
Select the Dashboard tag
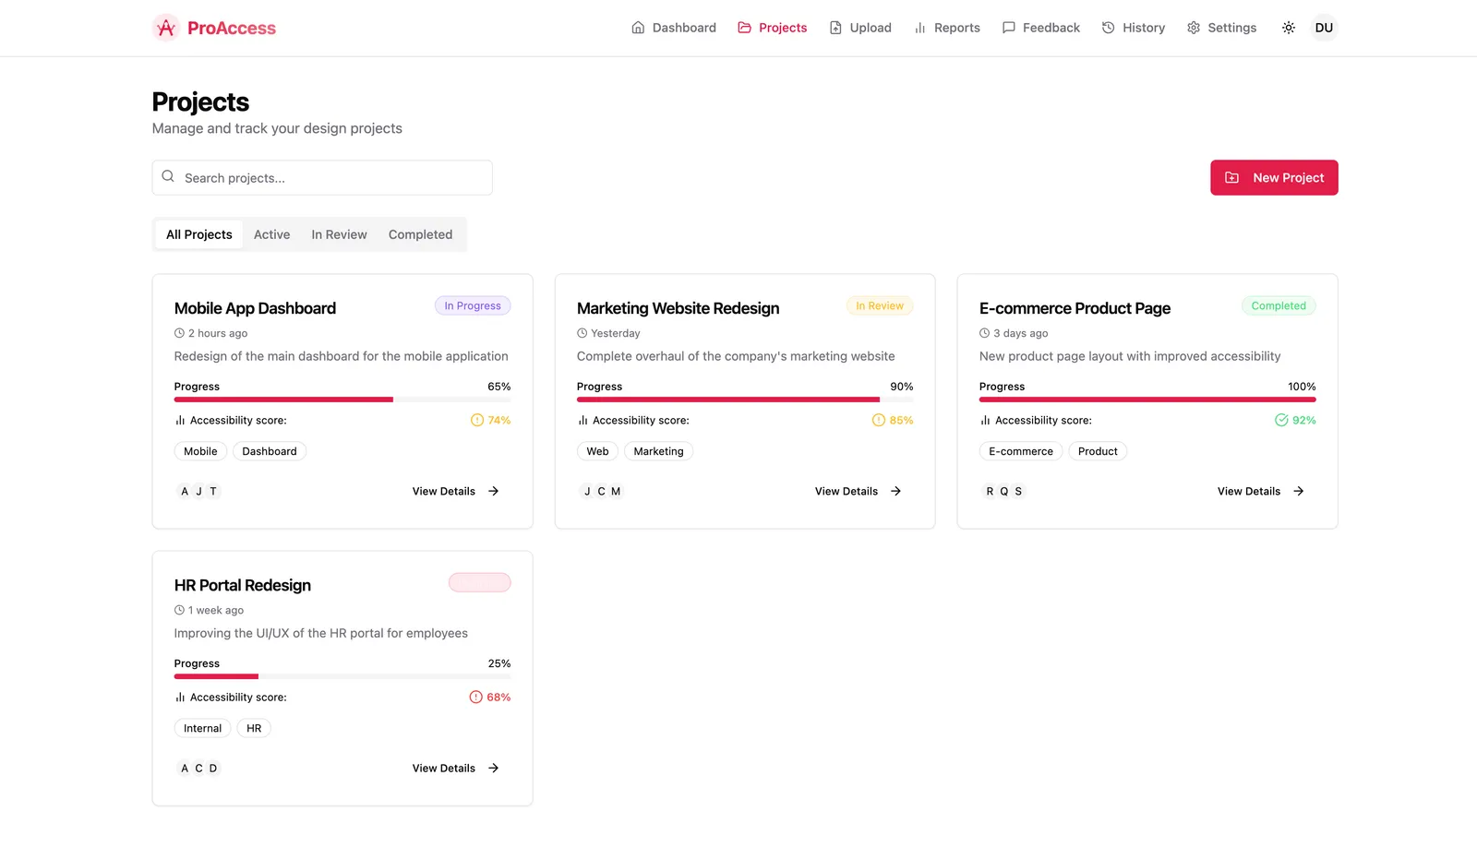pyautogui.click(x=270, y=451)
